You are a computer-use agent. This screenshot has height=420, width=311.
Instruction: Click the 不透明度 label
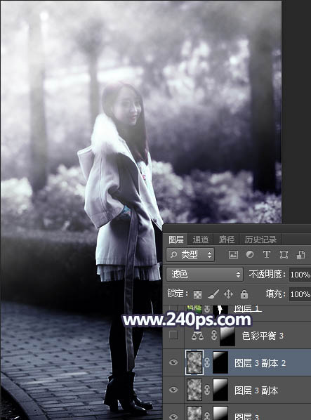pos(267,275)
